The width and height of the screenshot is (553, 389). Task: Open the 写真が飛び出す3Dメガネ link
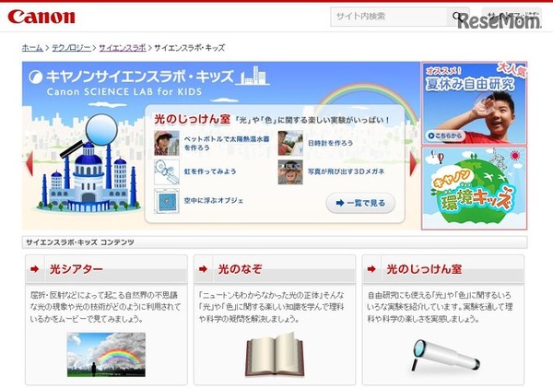pos(346,171)
